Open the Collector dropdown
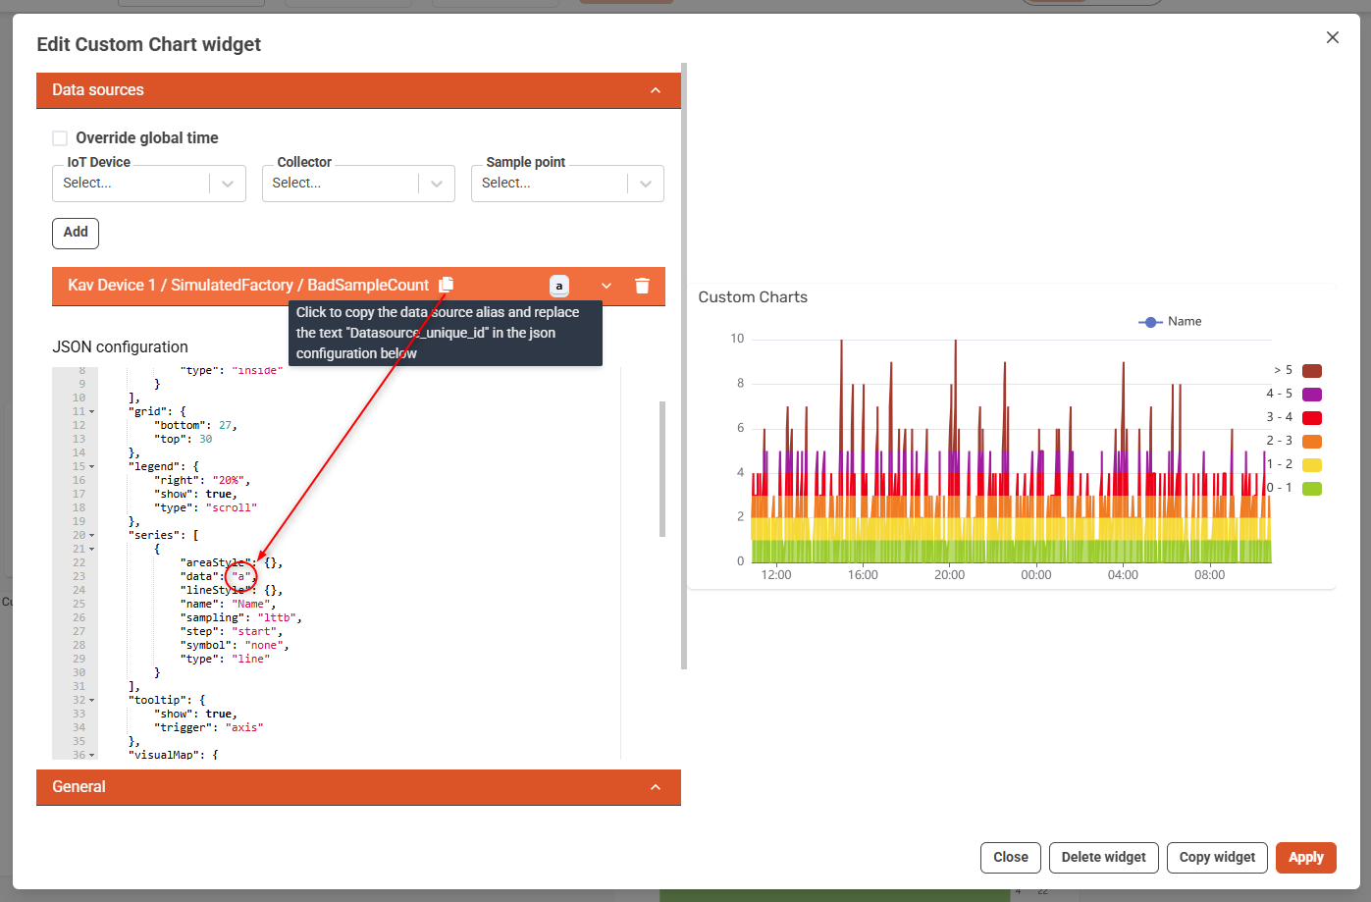The height and width of the screenshot is (902, 1371). coord(358,184)
